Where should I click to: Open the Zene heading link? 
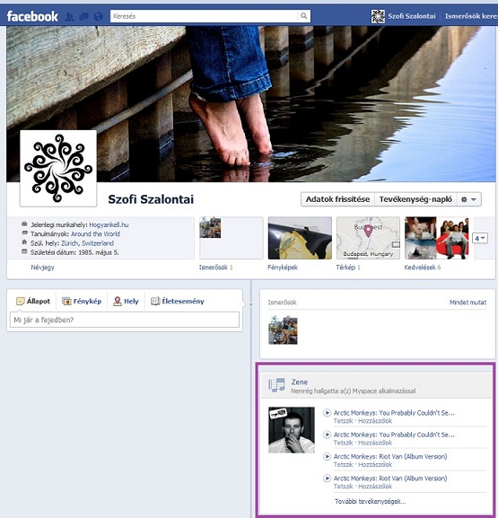point(299,382)
